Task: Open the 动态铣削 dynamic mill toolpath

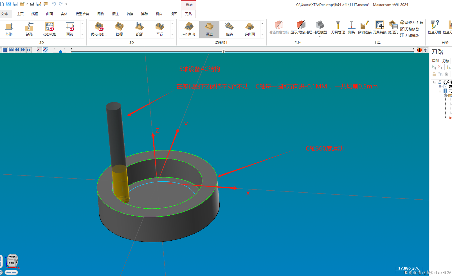Action: 50,29
